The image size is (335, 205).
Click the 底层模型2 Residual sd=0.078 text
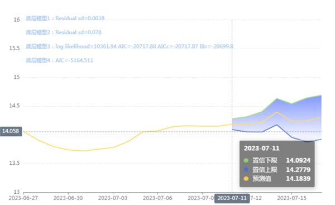[x=64, y=32]
